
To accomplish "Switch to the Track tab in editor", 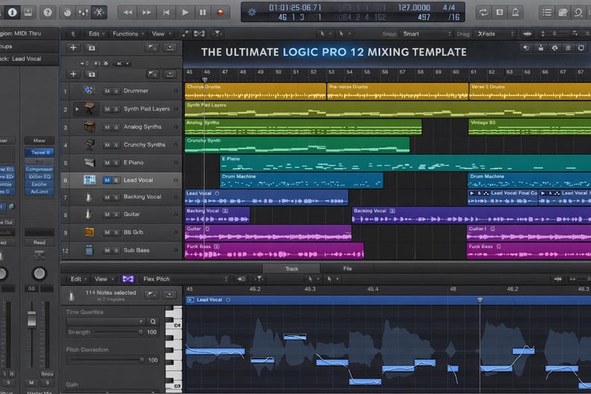I will click(291, 269).
